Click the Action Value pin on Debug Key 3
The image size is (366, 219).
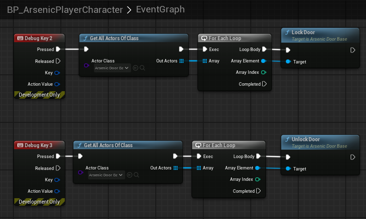point(57,191)
